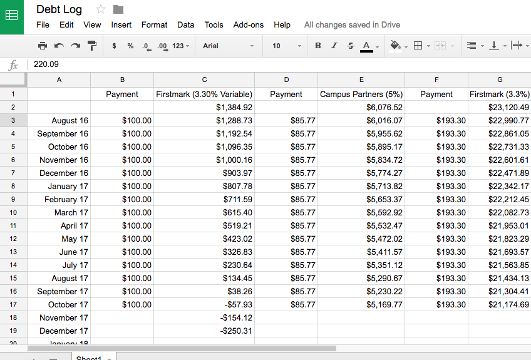Move Debt Log to a folder
This screenshot has width=531, height=360.
click(118, 9)
